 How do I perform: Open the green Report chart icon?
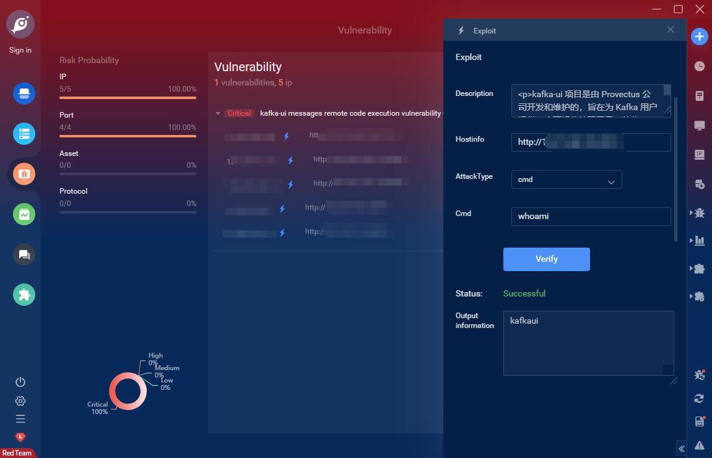click(24, 214)
